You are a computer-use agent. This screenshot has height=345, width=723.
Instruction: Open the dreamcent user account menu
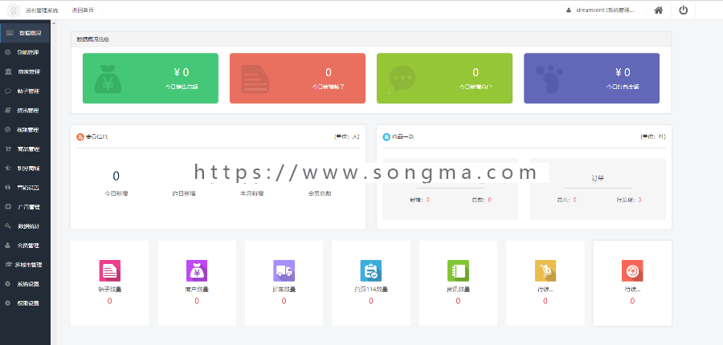coord(600,10)
